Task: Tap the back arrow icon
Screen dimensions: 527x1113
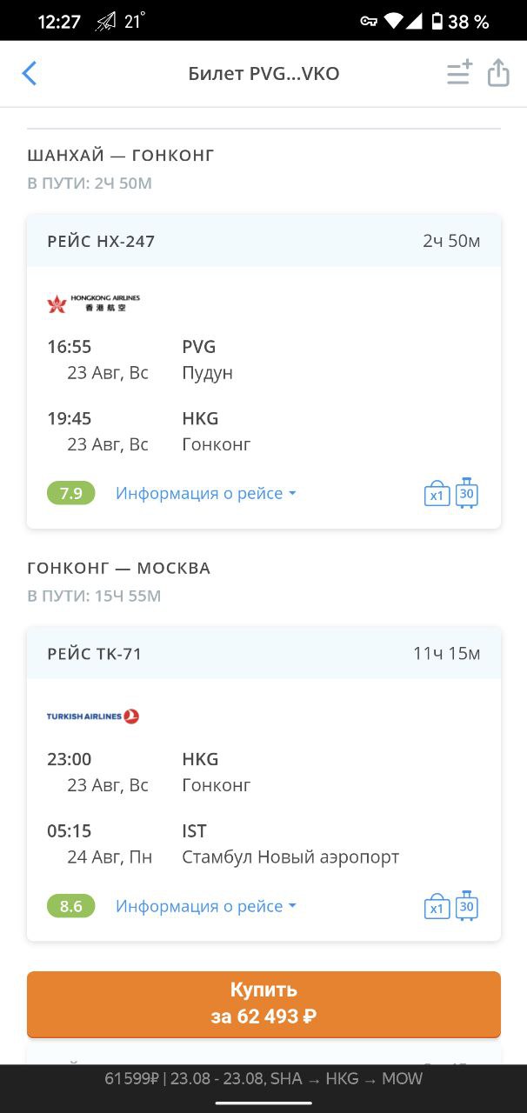Action: click(x=30, y=73)
